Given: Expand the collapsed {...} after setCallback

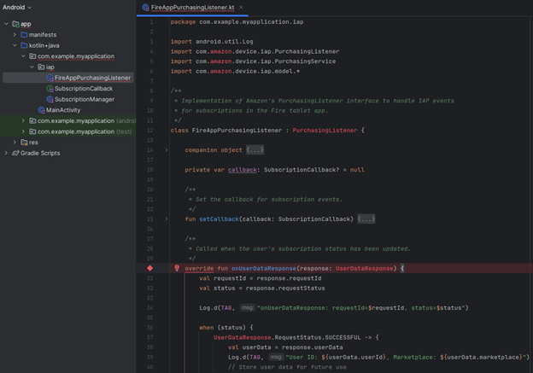Looking at the screenshot, I should tap(366, 219).
